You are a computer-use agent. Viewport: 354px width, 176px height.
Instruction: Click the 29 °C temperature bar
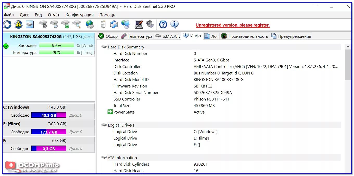[x=56, y=52]
